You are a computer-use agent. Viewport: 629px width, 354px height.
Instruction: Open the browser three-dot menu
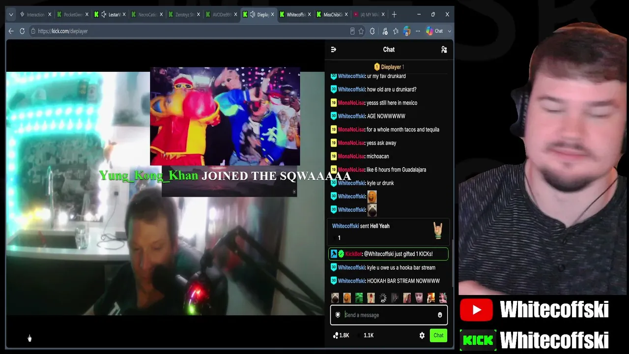point(418,31)
